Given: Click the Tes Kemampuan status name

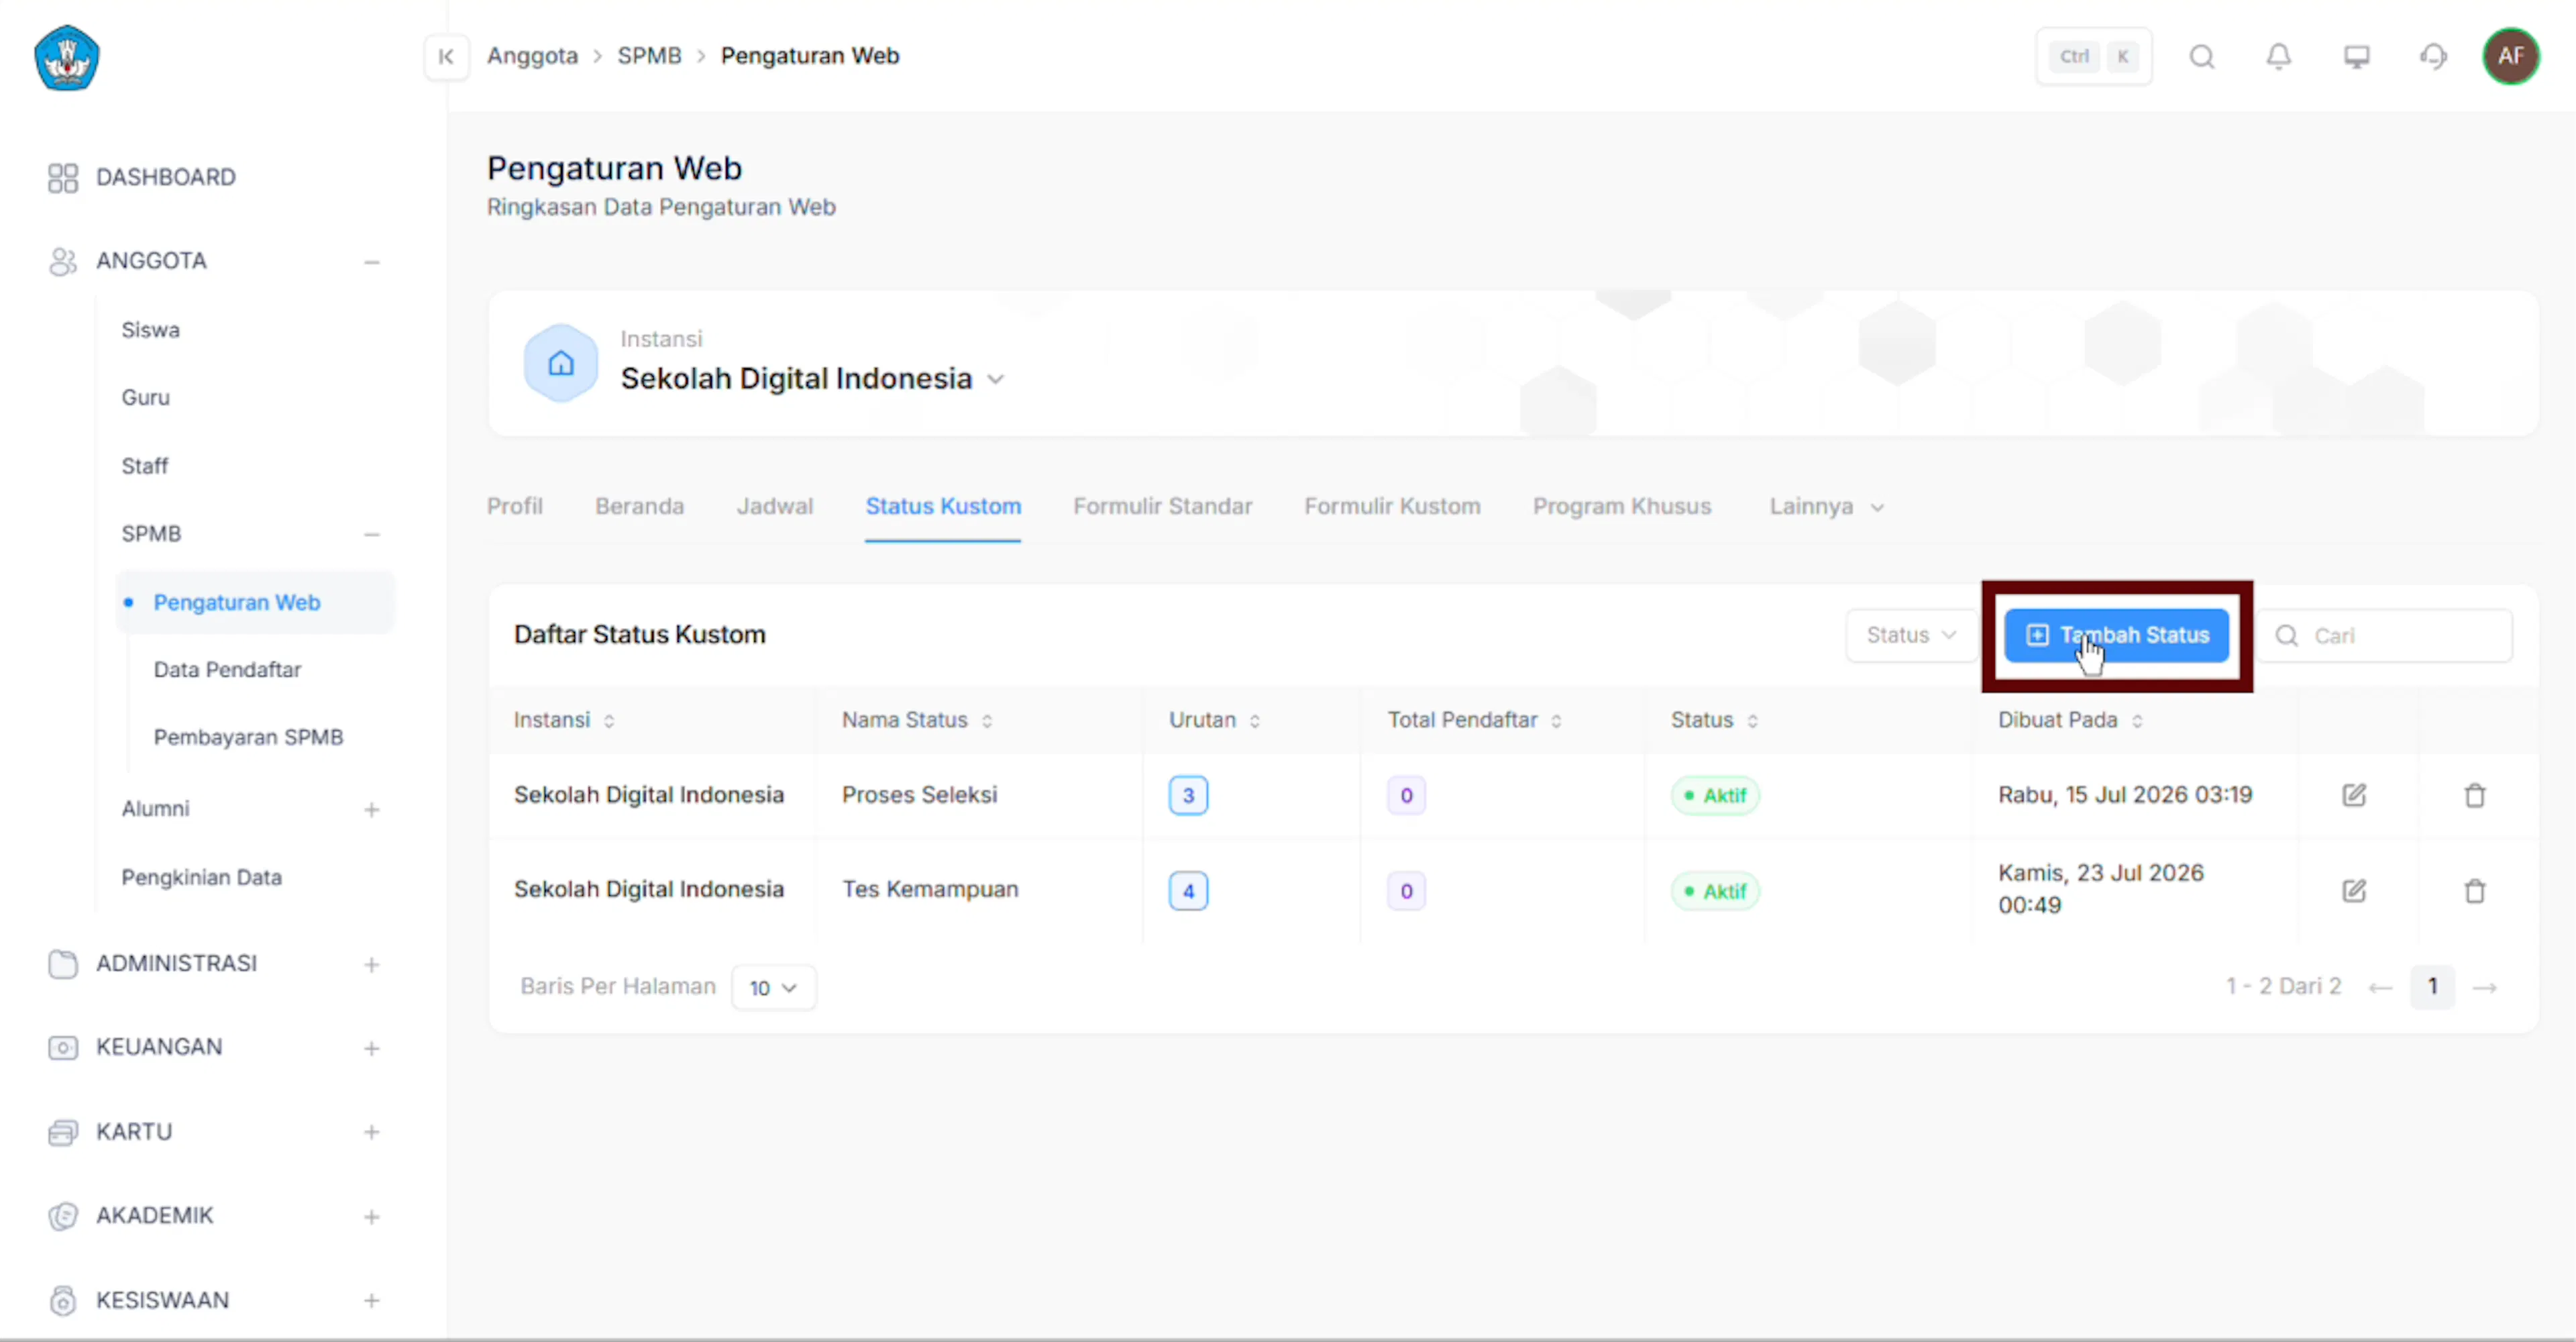Looking at the screenshot, I should (x=930, y=889).
